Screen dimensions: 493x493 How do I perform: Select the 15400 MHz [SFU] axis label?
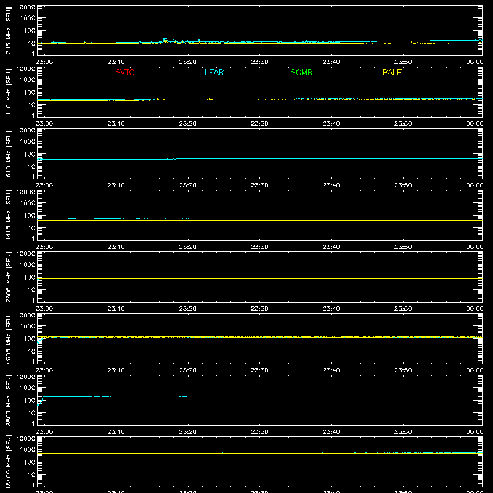click(8, 462)
